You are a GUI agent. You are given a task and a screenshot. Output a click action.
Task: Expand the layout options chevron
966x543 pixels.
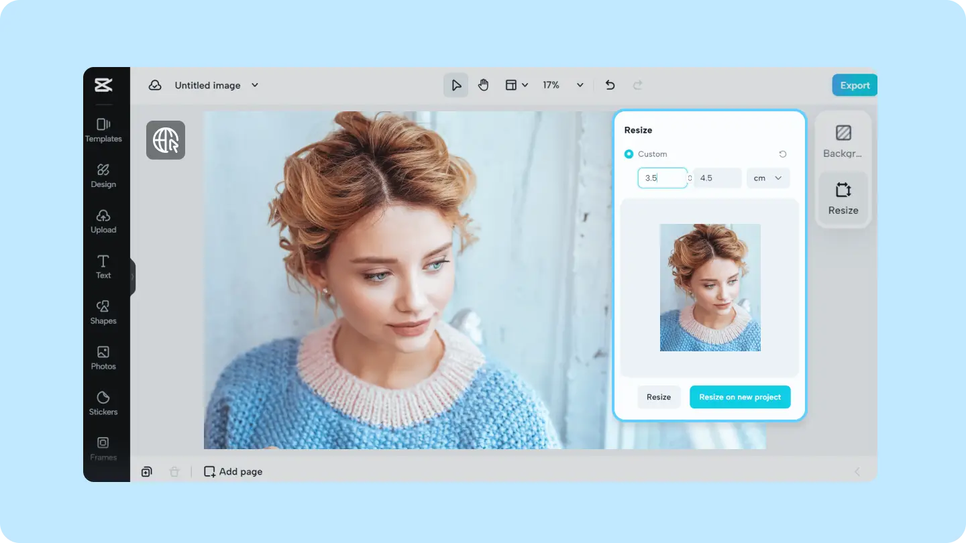pyautogui.click(x=525, y=85)
